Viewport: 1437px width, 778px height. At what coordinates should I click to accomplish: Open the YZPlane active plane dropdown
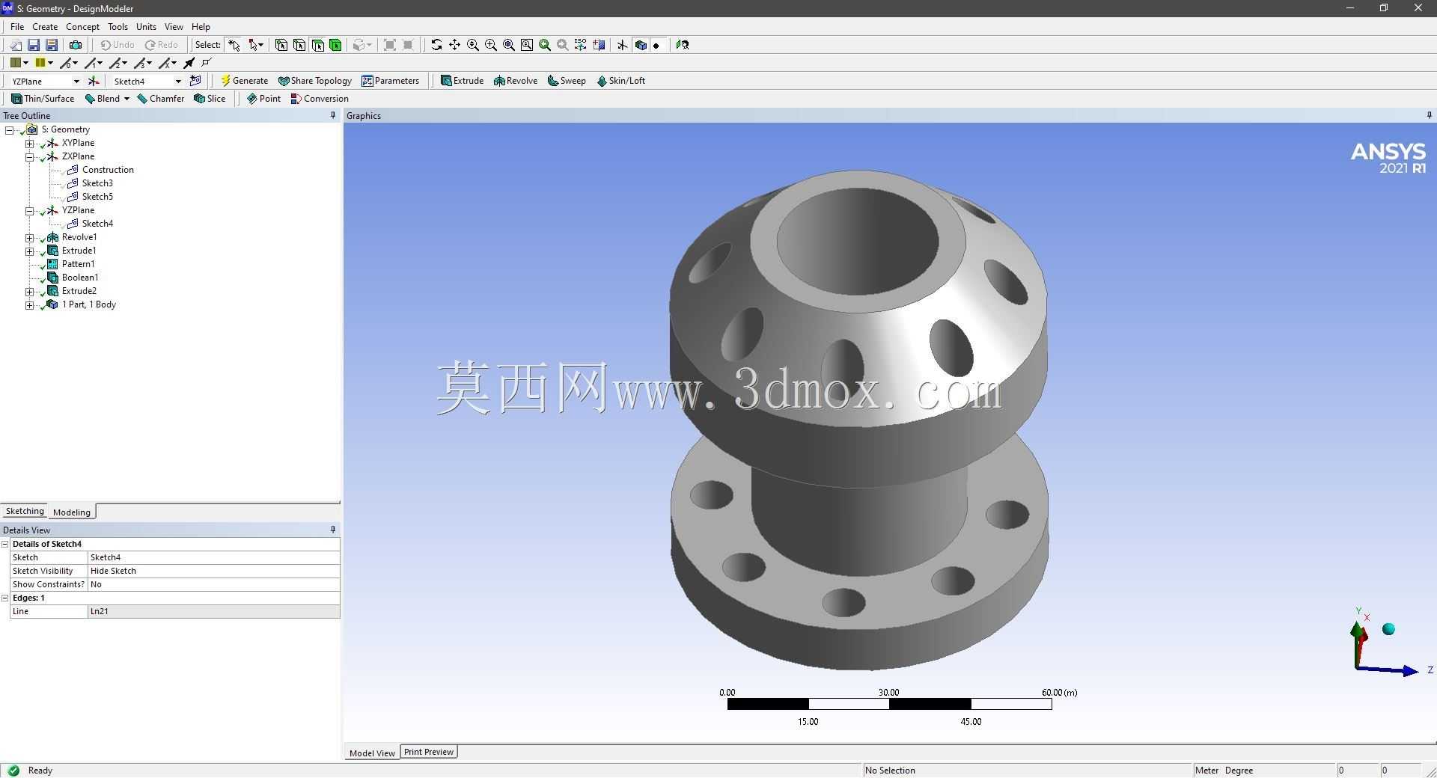pyautogui.click(x=76, y=81)
